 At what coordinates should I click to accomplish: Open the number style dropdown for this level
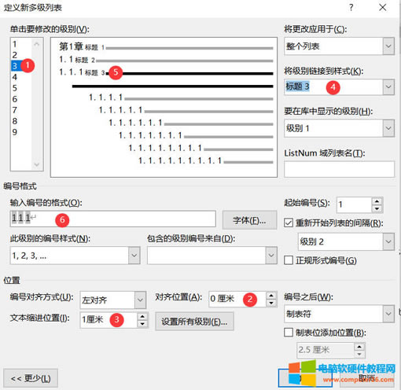point(134,255)
